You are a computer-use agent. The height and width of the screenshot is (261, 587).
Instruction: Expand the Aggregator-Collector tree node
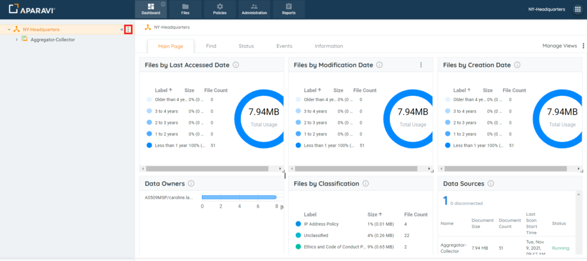tap(16, 39)
